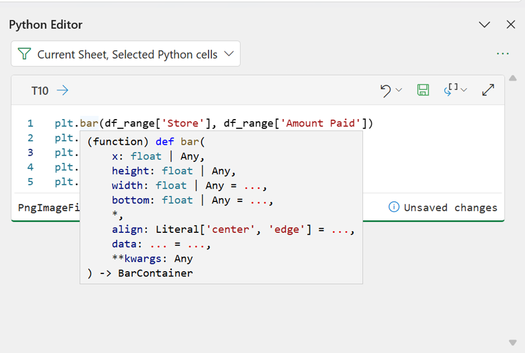Click the Unsaved changes status text
Viewport: 525px width, 353px height.
pos(450,208)
